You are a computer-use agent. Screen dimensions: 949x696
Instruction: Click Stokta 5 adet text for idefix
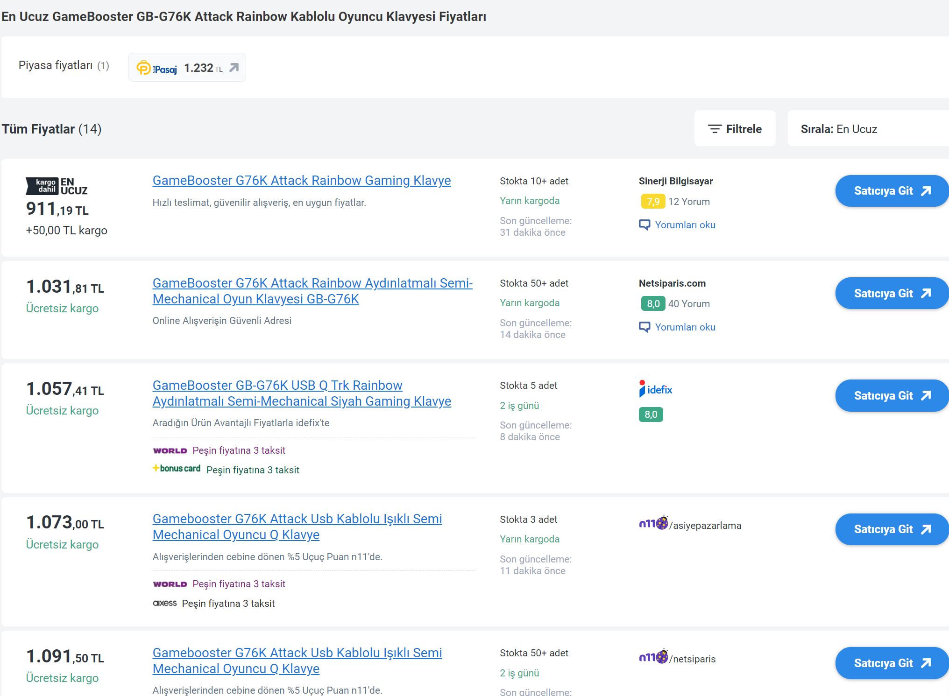pyautogui.click(x=528, y=386)
